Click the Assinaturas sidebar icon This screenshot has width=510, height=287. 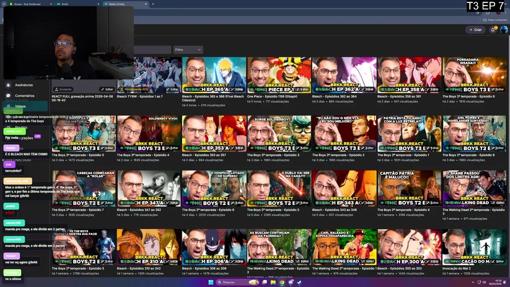8,85
